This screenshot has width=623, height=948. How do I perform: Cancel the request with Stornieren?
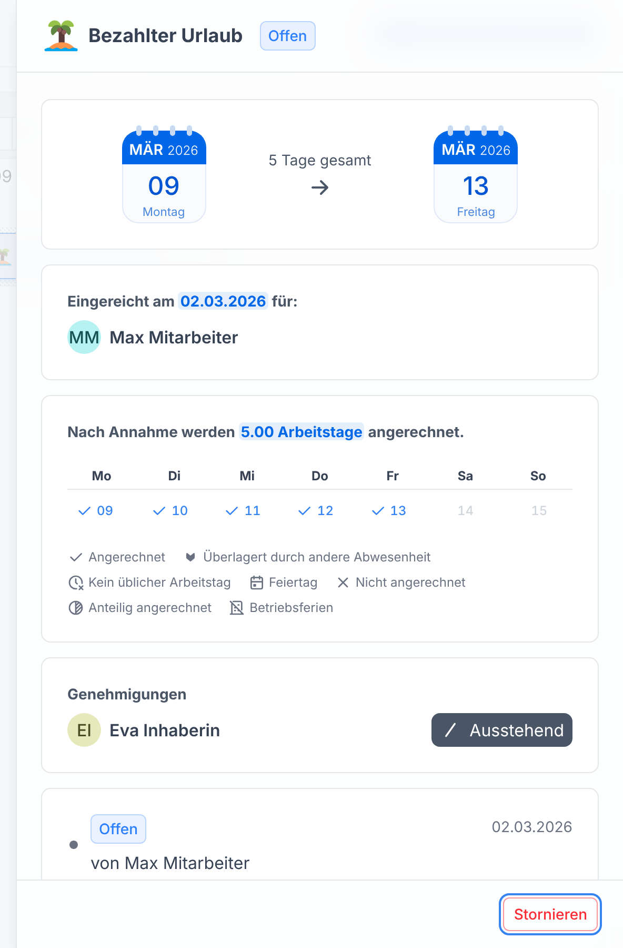point(550,914)
